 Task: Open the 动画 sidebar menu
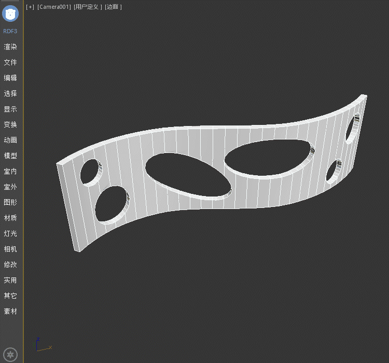pos(10,140)
